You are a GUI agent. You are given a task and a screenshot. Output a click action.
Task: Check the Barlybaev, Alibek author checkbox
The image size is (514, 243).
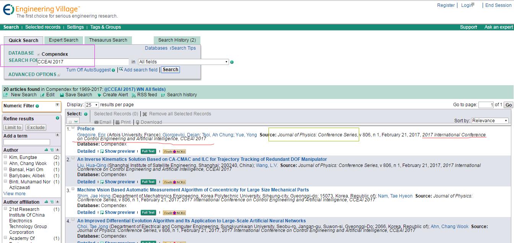(5, 175)
